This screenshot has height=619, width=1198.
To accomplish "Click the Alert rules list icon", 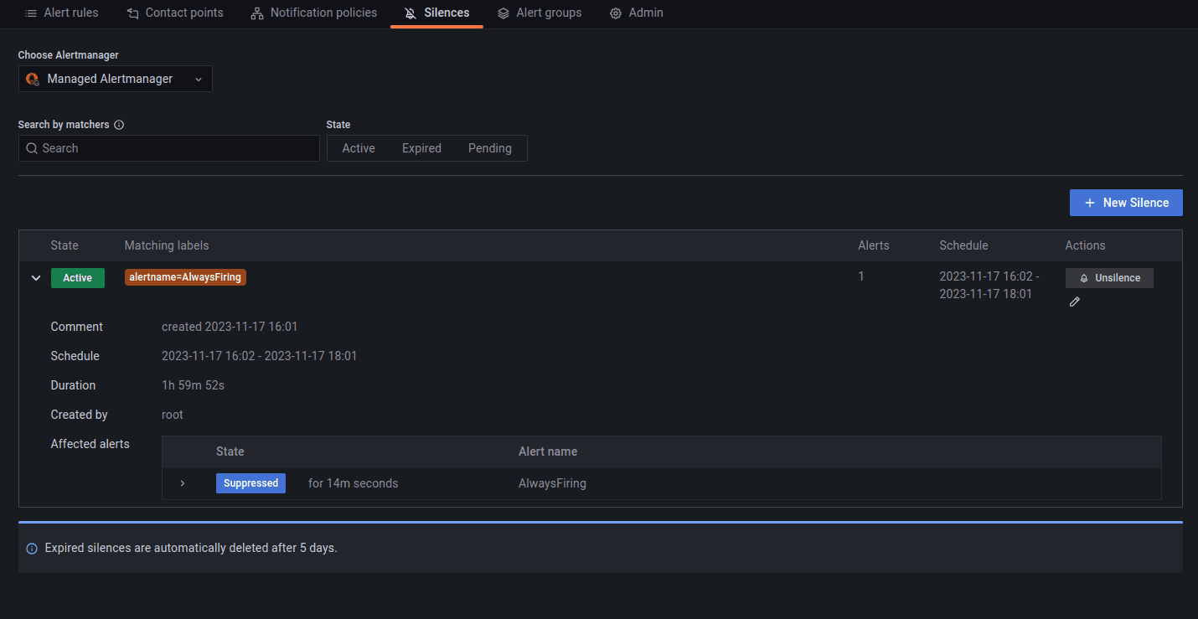I will 31,13.
